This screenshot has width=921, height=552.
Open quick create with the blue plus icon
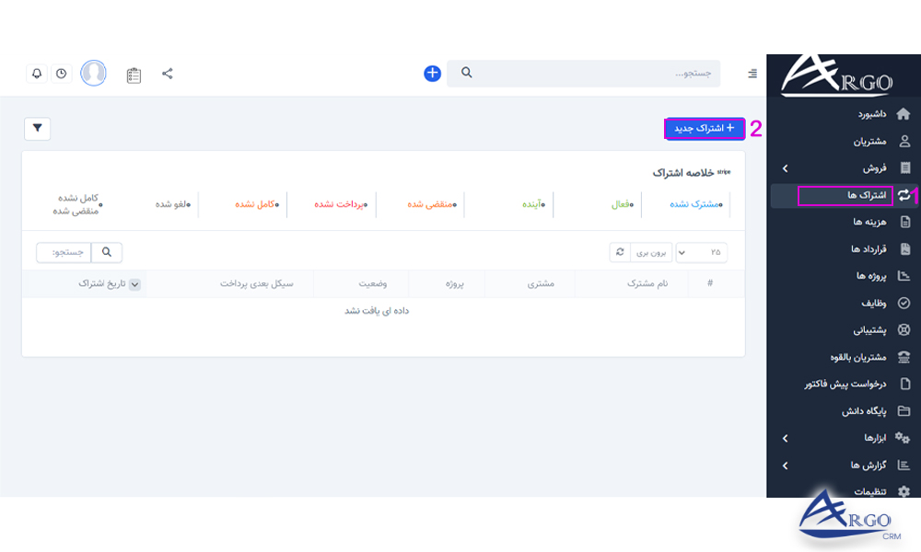[432, 73]
